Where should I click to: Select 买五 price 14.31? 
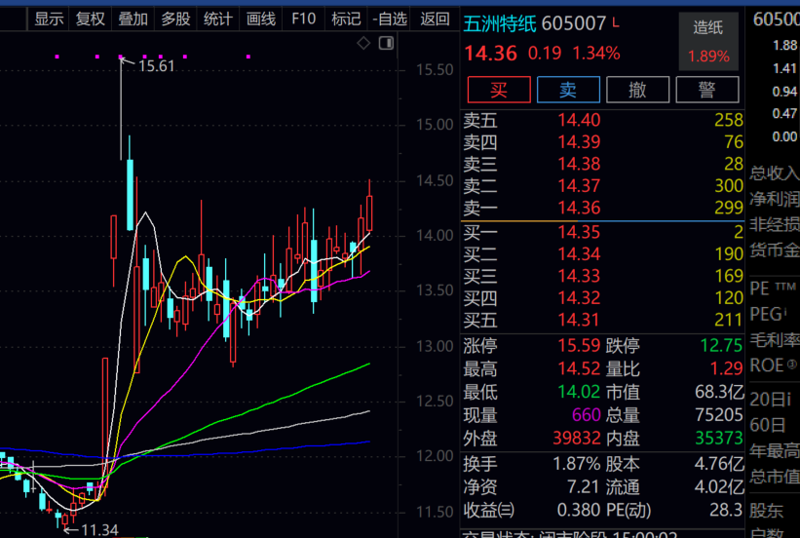[579, 320]
